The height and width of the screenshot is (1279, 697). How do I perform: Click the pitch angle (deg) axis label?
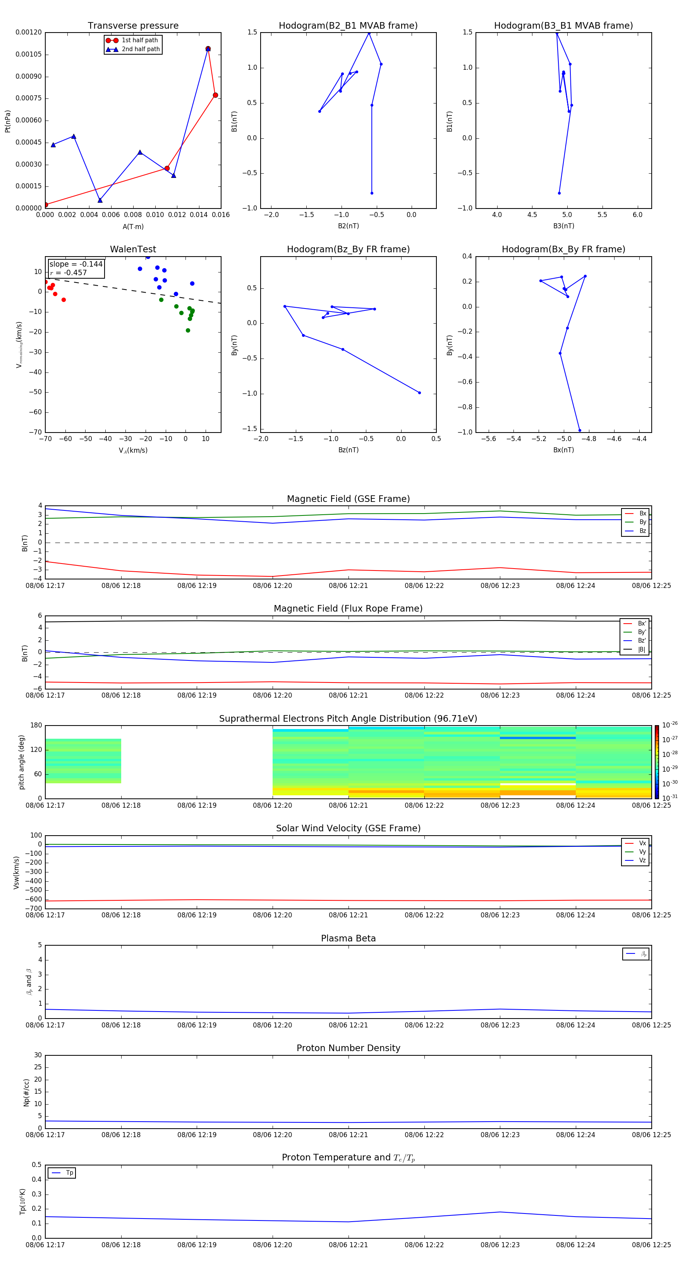coord(21,762)
